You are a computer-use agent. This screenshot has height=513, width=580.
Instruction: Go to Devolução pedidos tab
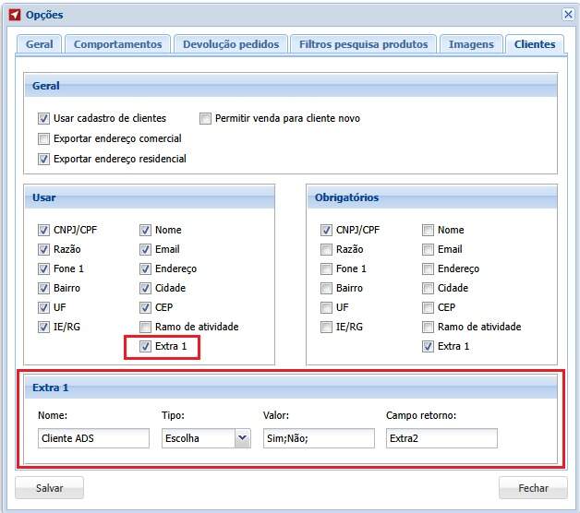click(x=231, y=44)
